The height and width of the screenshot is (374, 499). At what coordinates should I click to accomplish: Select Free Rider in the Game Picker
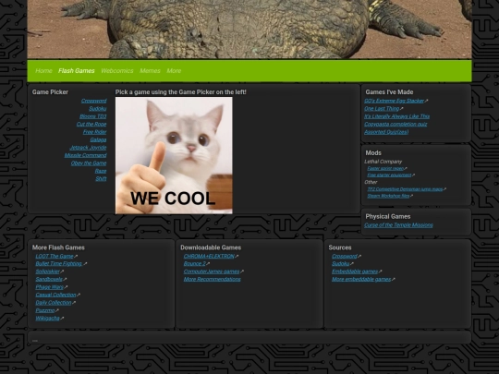coord(95,132)
